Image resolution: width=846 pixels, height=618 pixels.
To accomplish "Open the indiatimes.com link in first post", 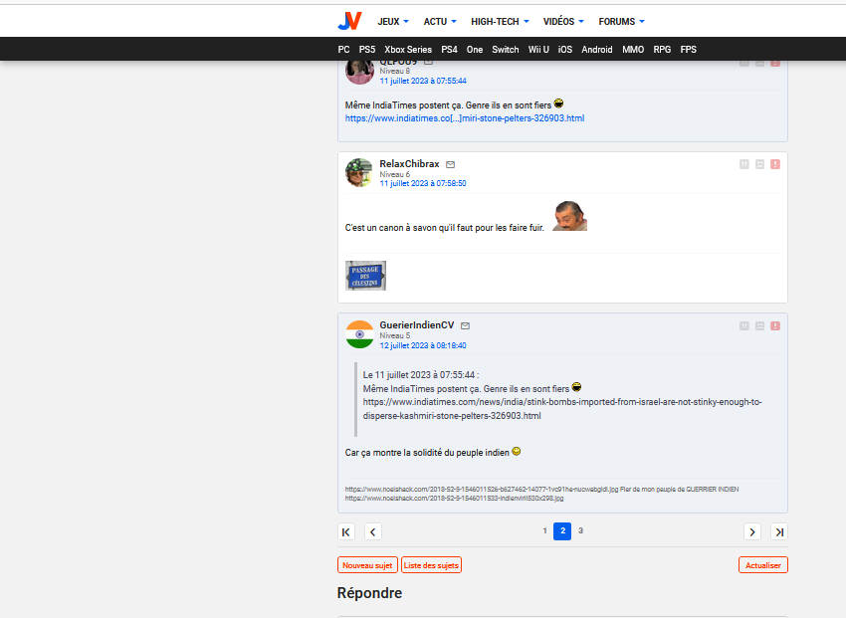I will tap(465, 117).
